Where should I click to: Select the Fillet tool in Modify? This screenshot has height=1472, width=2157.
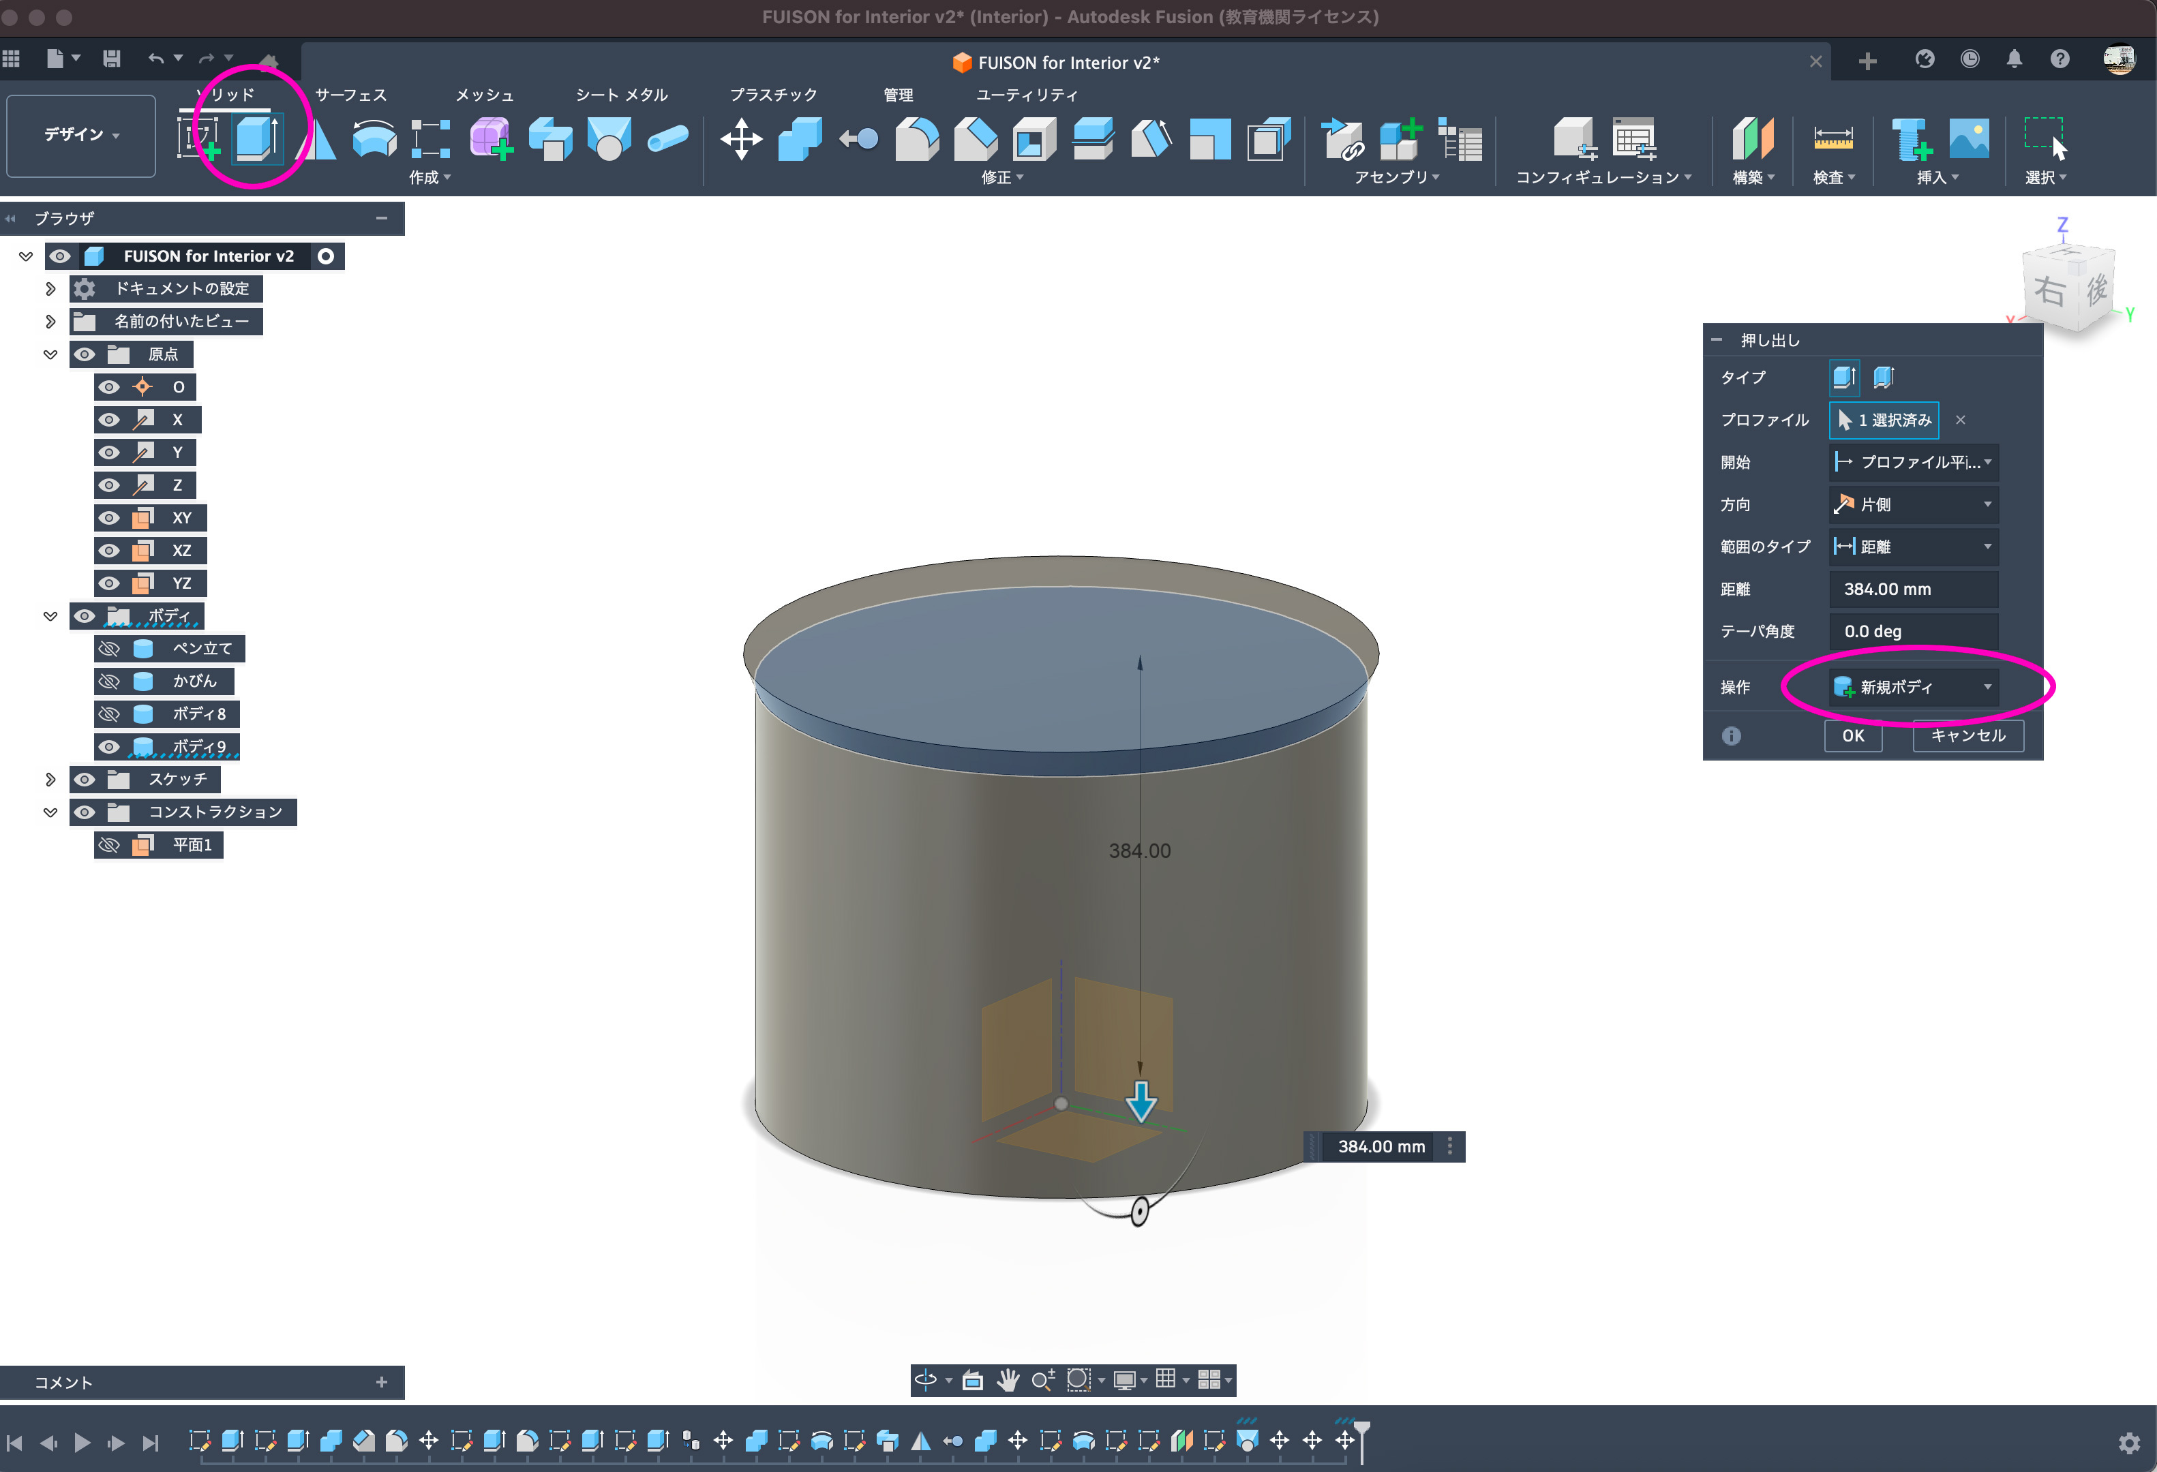pos(916,139)
